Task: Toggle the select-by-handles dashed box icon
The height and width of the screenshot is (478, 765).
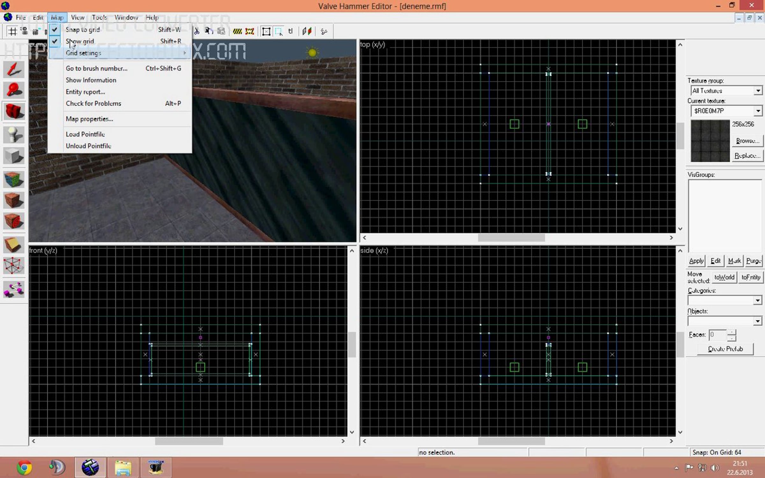Action: click(279, 31)
